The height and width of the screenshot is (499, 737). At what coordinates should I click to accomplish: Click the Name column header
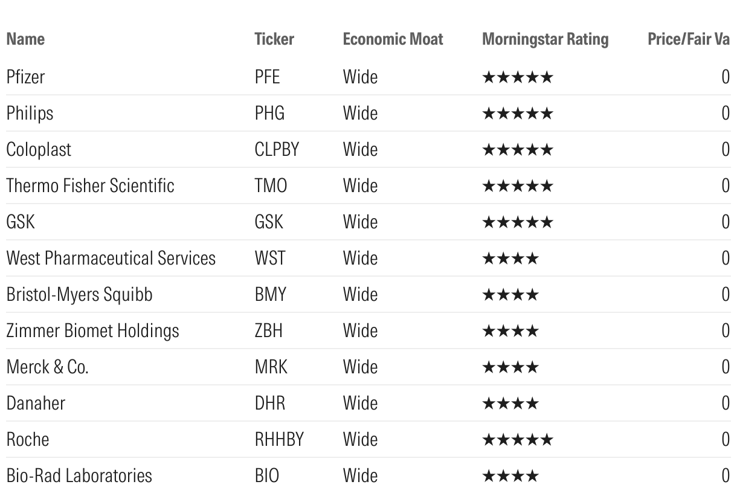(25, 39)
